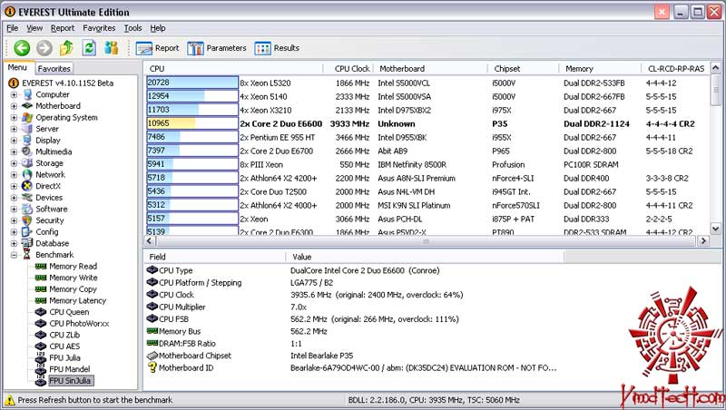This screenshot has height=410, width=726.
Task: Click the green Back arrow icon
Action: click(22, 48)
